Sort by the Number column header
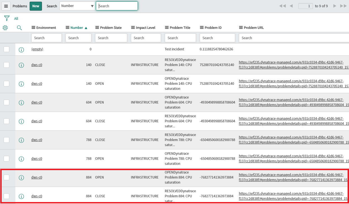 (77, 28)
